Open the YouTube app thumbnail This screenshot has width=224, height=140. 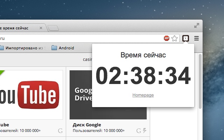point(31,95)
